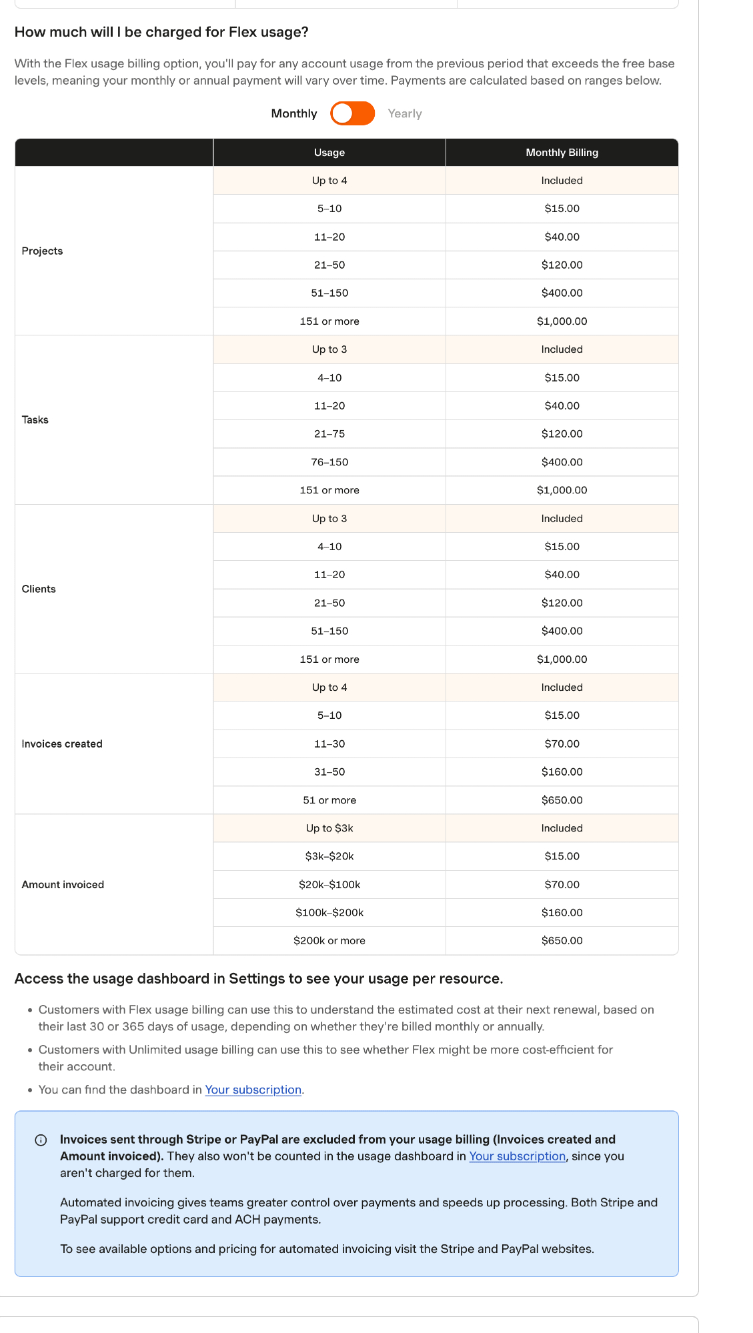Screen dimensions: 753x1333
Task: Select the 51 or more invoices cell
Action: tap(329, 800)
